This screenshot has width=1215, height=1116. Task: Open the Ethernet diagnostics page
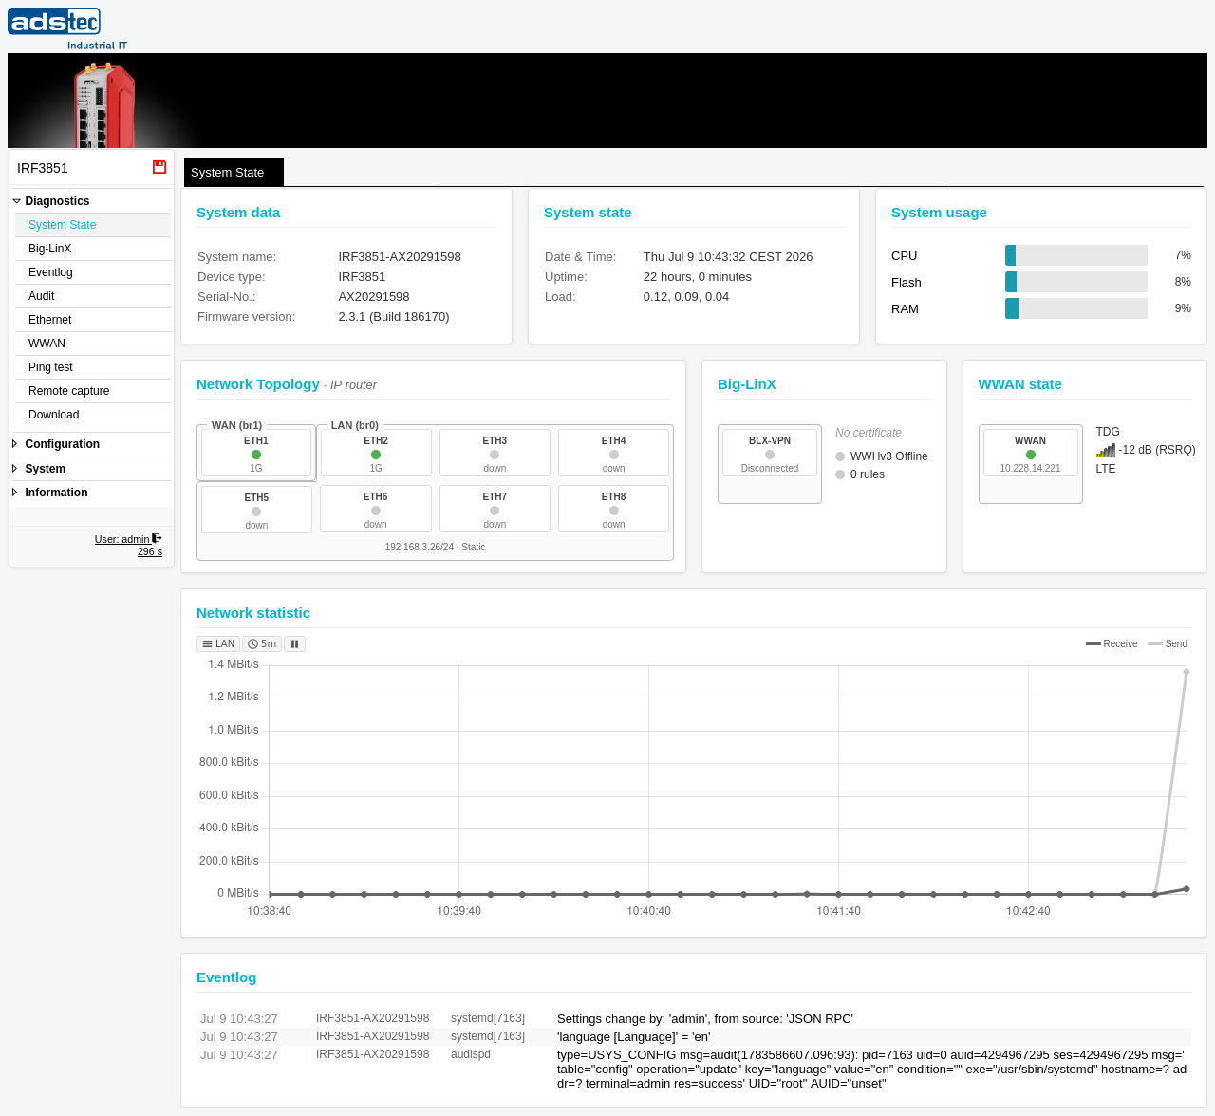93,320
